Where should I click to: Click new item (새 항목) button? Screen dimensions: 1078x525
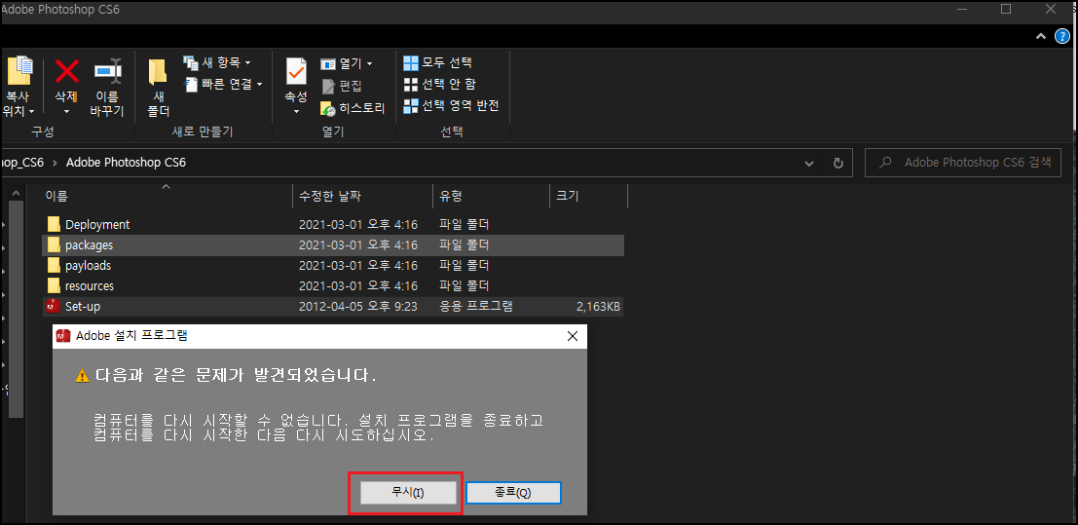pyautogui.click(x=217, y=62)
